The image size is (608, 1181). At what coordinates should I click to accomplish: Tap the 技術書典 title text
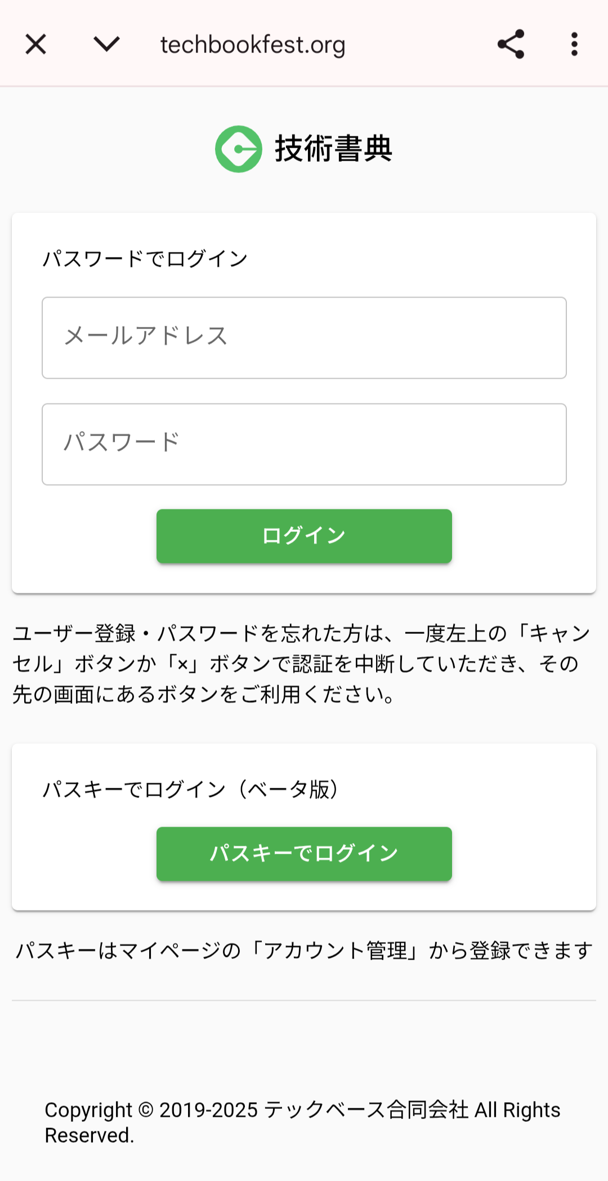click(x=333, y=149)
